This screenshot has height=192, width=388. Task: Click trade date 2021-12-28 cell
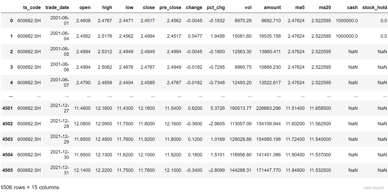60,124
